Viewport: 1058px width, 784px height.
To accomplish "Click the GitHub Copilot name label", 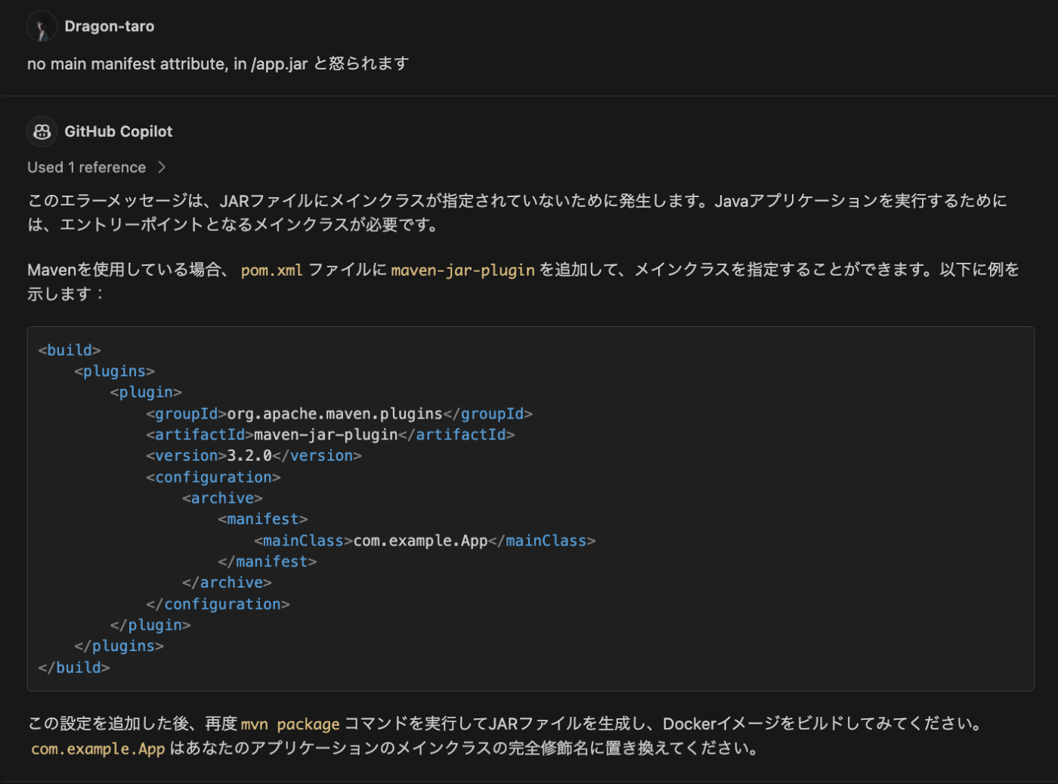I will click(119, 131).
